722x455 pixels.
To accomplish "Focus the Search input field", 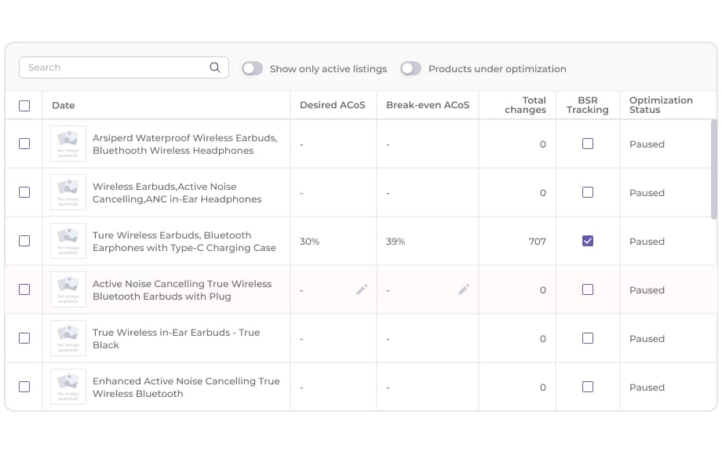I will (114, 67).
